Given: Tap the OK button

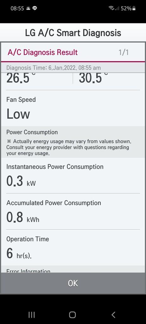Looking at the screenshot, I should [73, 283].
